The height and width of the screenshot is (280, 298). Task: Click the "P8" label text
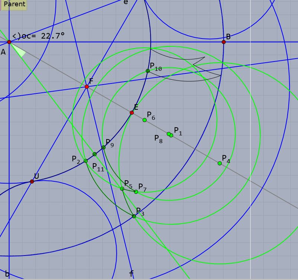159,139
